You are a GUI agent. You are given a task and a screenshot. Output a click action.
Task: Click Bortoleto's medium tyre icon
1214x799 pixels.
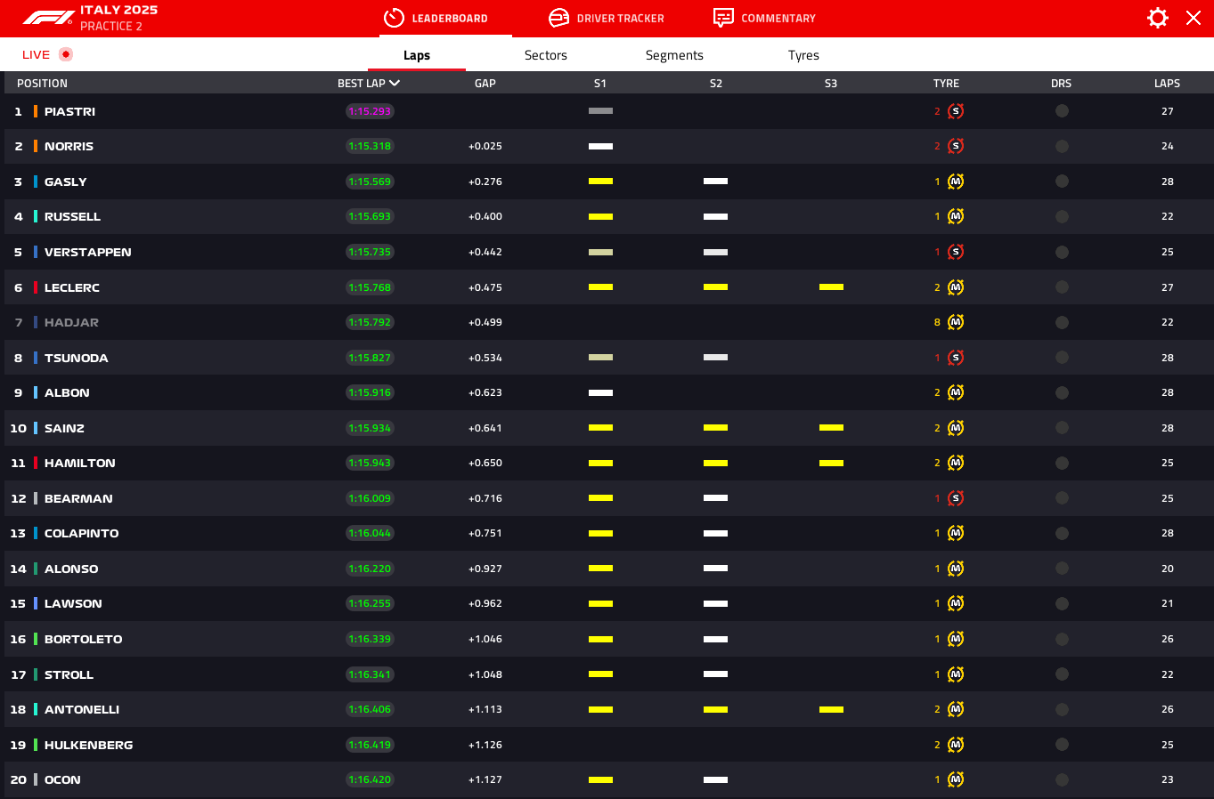coord(956,639)
